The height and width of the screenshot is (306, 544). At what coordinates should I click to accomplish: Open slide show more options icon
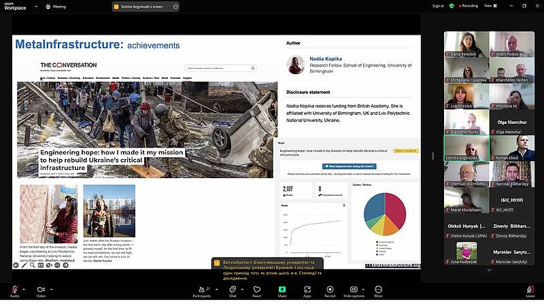point(57,265)
